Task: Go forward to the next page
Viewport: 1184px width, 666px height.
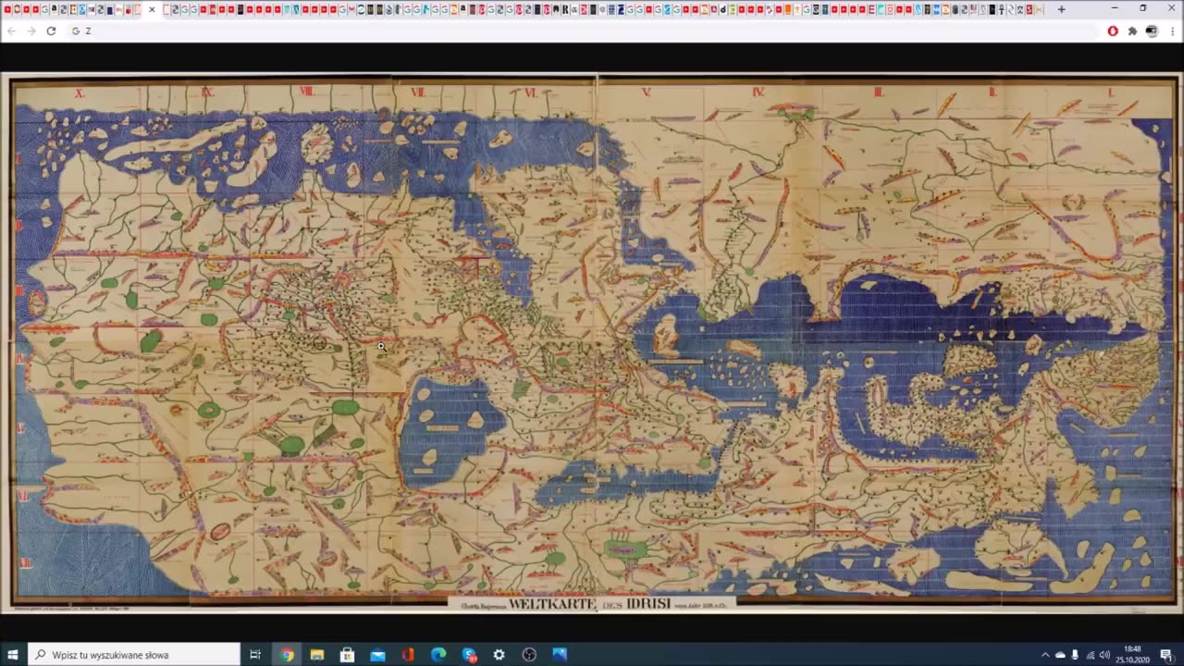Action: click(x=31, y=31)
